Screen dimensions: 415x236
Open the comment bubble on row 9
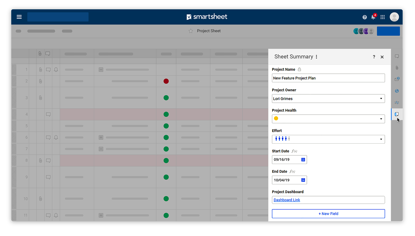[x=48, y=177]
